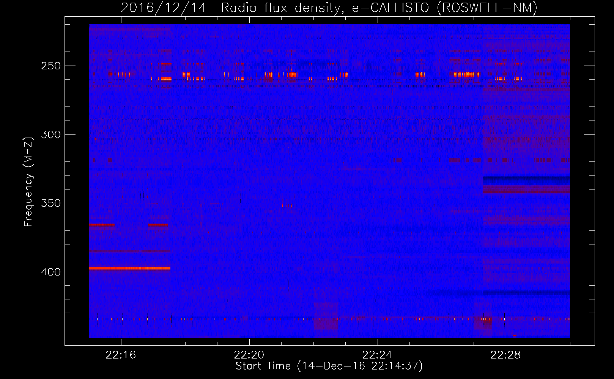
Task: Click the 22:16 time tick label
Action: pyautogui.click(x=121, y=355)
